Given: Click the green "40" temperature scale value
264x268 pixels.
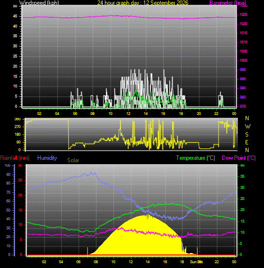Looking at the screenshot, I should point(242,165).
